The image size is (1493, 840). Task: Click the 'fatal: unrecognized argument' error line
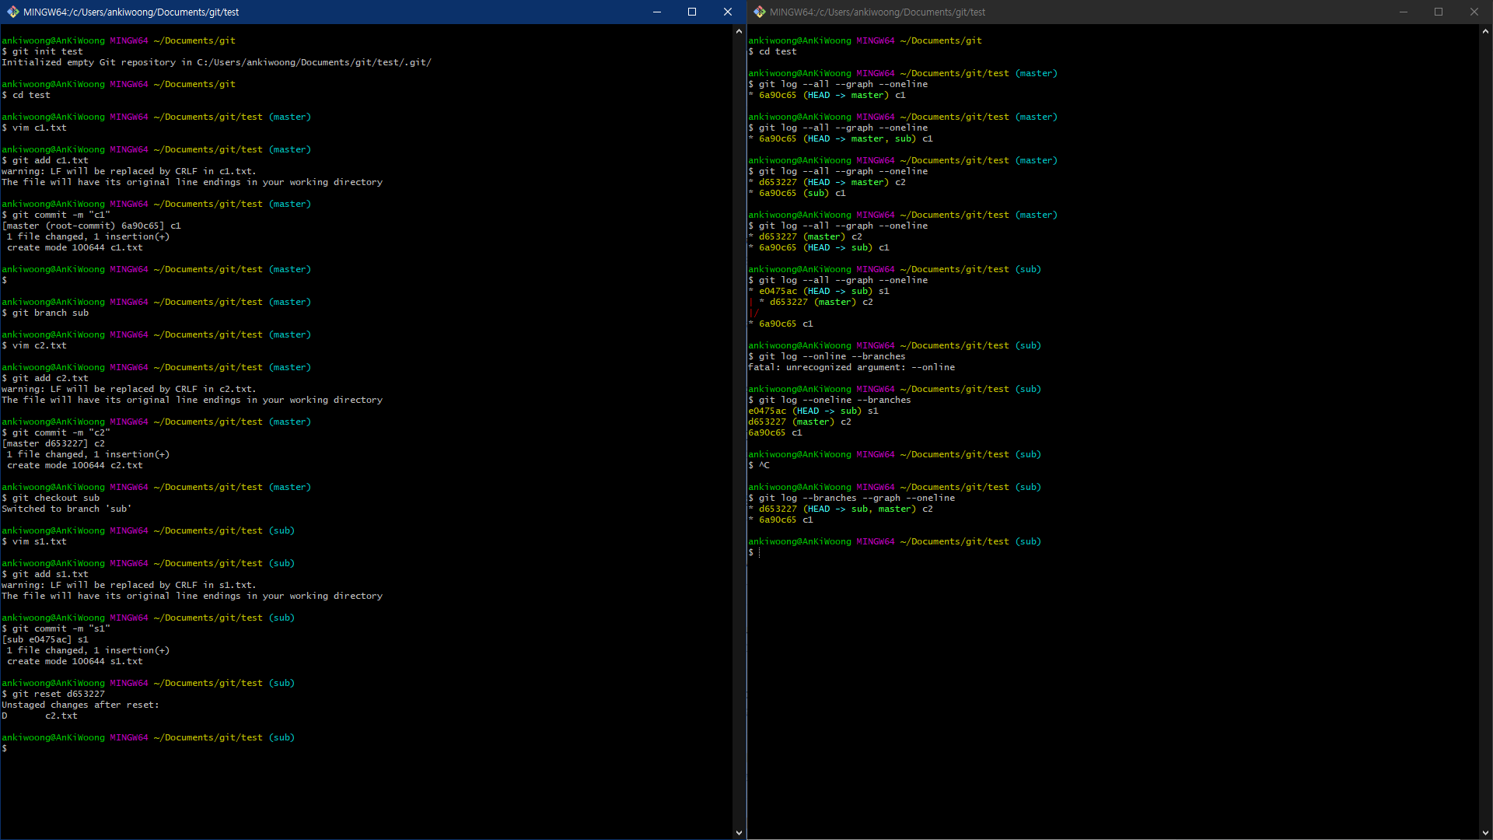pos(851,367)
